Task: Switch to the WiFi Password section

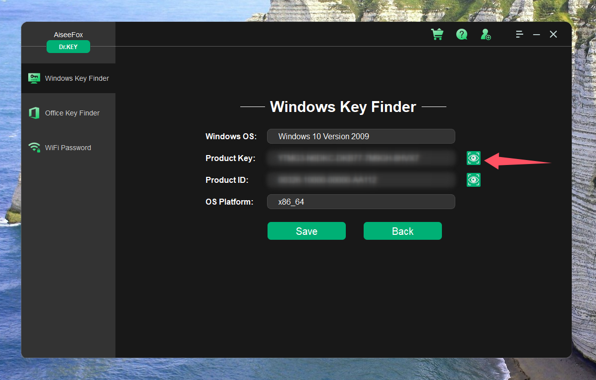Action: pyautogui.click(x=68, y=147)
